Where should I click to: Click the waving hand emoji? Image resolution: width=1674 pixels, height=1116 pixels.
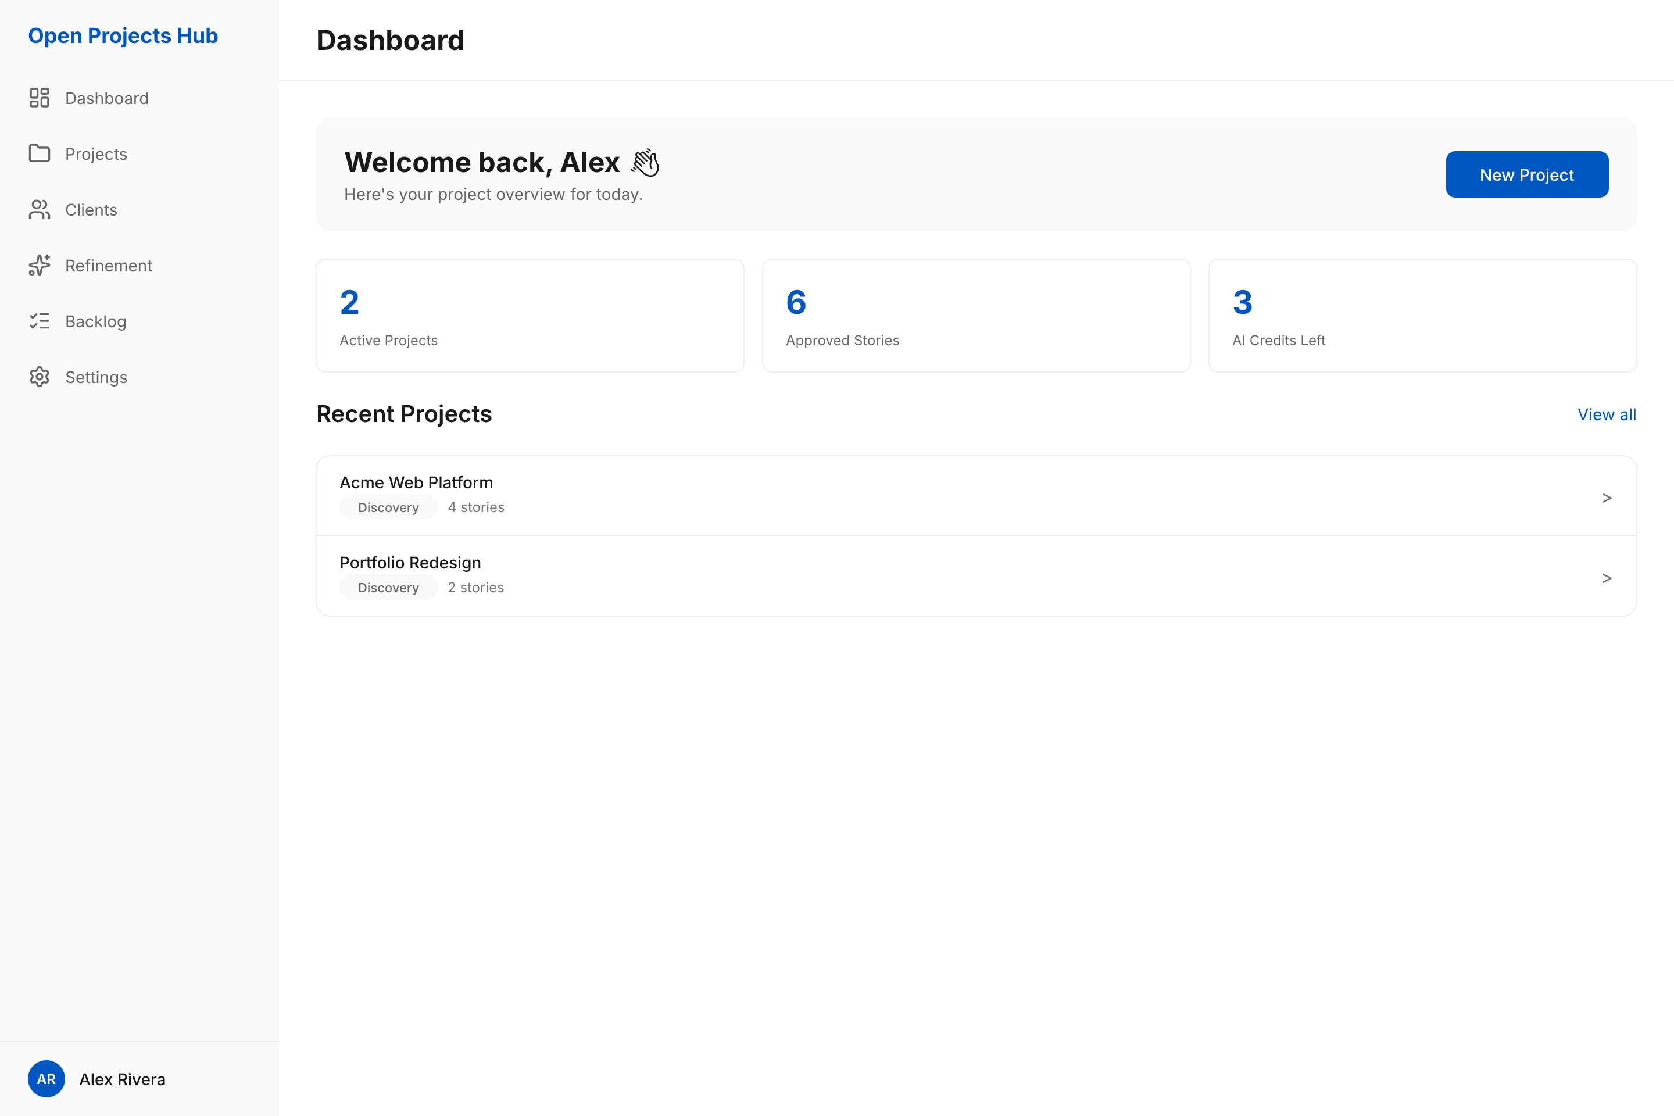645,162
